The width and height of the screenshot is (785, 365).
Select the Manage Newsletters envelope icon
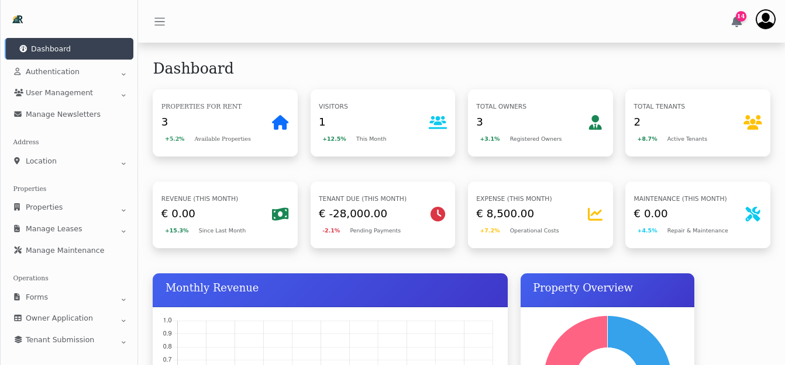coord(18,114)
